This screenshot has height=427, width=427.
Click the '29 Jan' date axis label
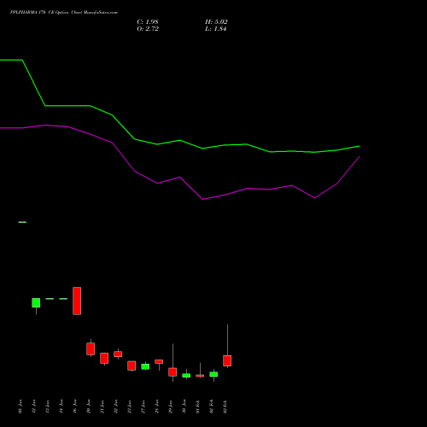(171, 407)
